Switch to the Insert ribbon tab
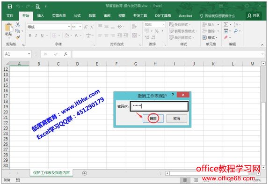The height and width of the screenshot is (186, 269). click(41, 15)
